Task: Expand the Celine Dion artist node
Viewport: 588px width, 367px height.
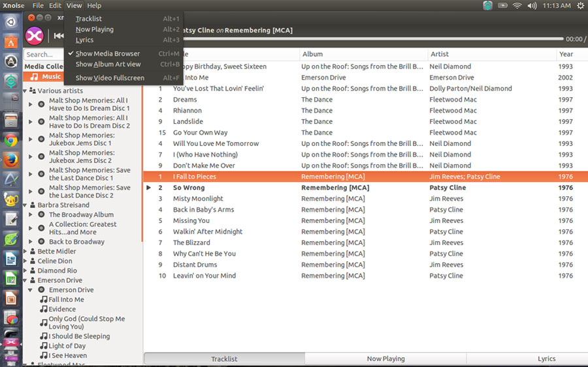Action: coord(25,261)
